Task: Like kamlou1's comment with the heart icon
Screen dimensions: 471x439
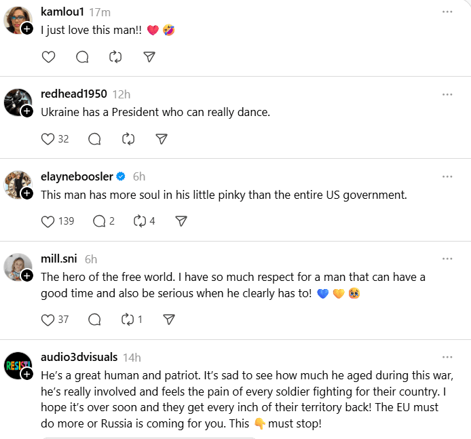Action: [x=48, y=57]
